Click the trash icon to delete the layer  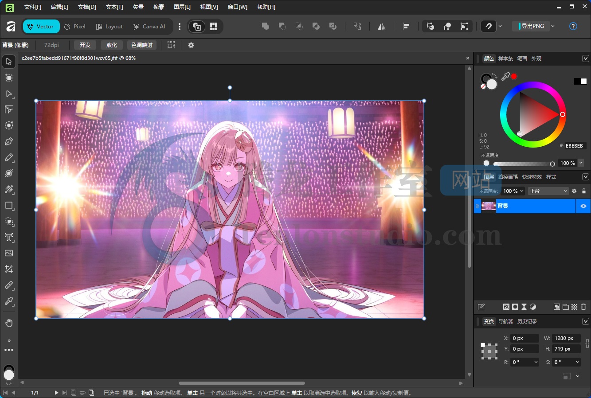[583, 307]
